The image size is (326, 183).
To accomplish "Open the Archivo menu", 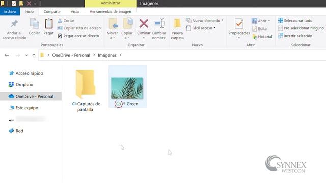I will click(x=10, y=11).
